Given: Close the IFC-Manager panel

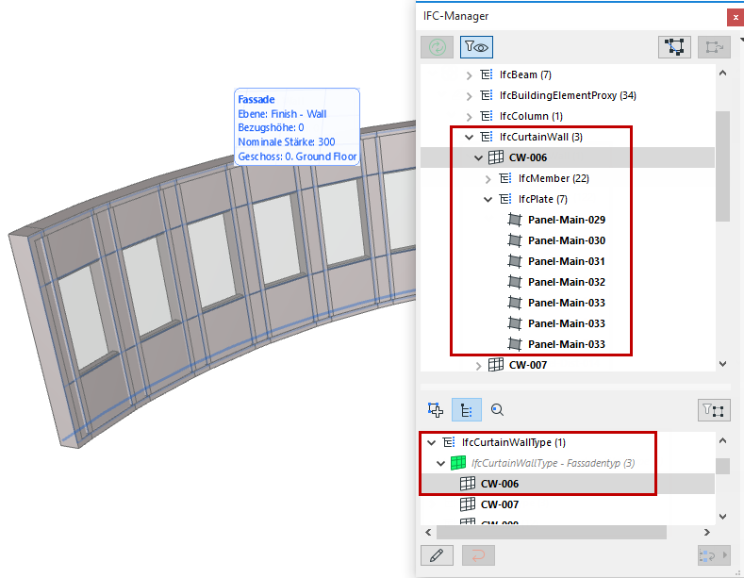Looking at the screenshot, I should coord(736,18).
